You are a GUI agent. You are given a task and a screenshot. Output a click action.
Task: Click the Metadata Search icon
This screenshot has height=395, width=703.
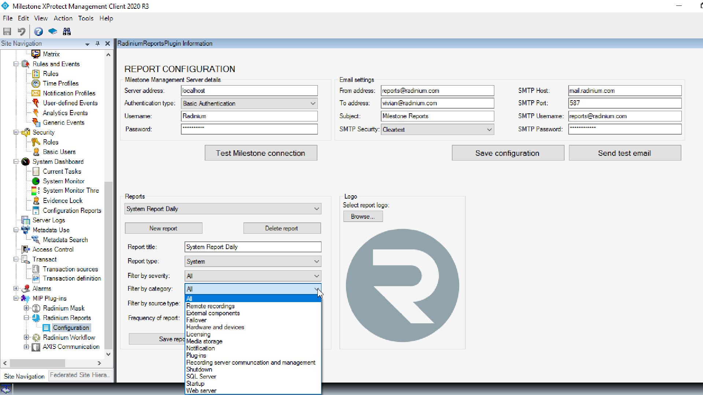coord(36,240)
